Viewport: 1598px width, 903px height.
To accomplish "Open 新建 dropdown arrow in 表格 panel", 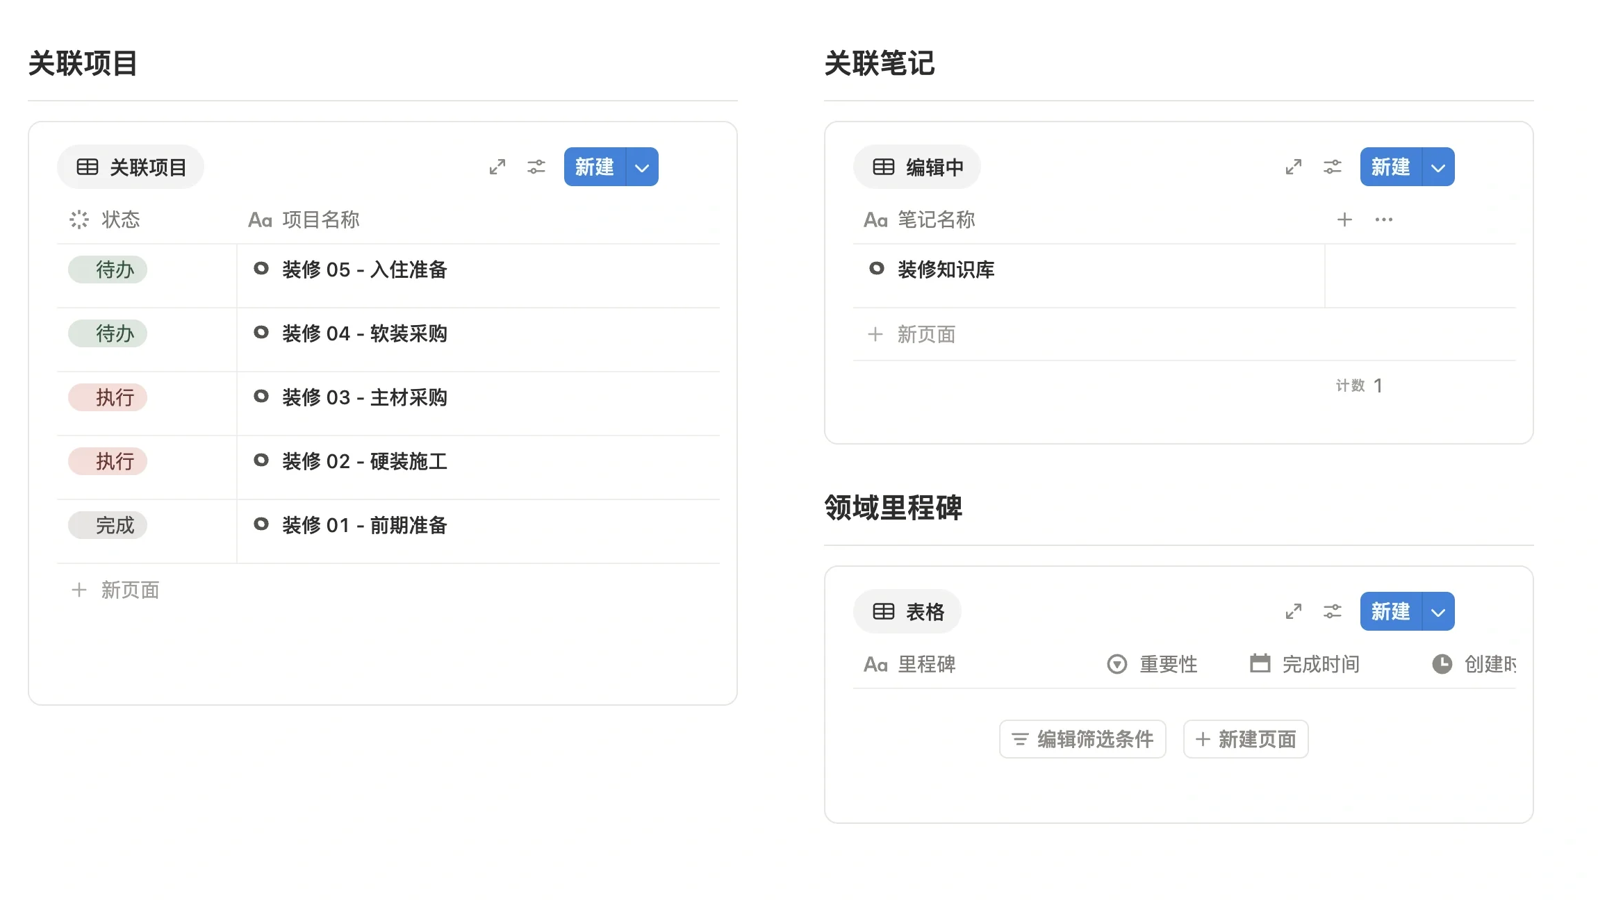I will point(1439,611).
